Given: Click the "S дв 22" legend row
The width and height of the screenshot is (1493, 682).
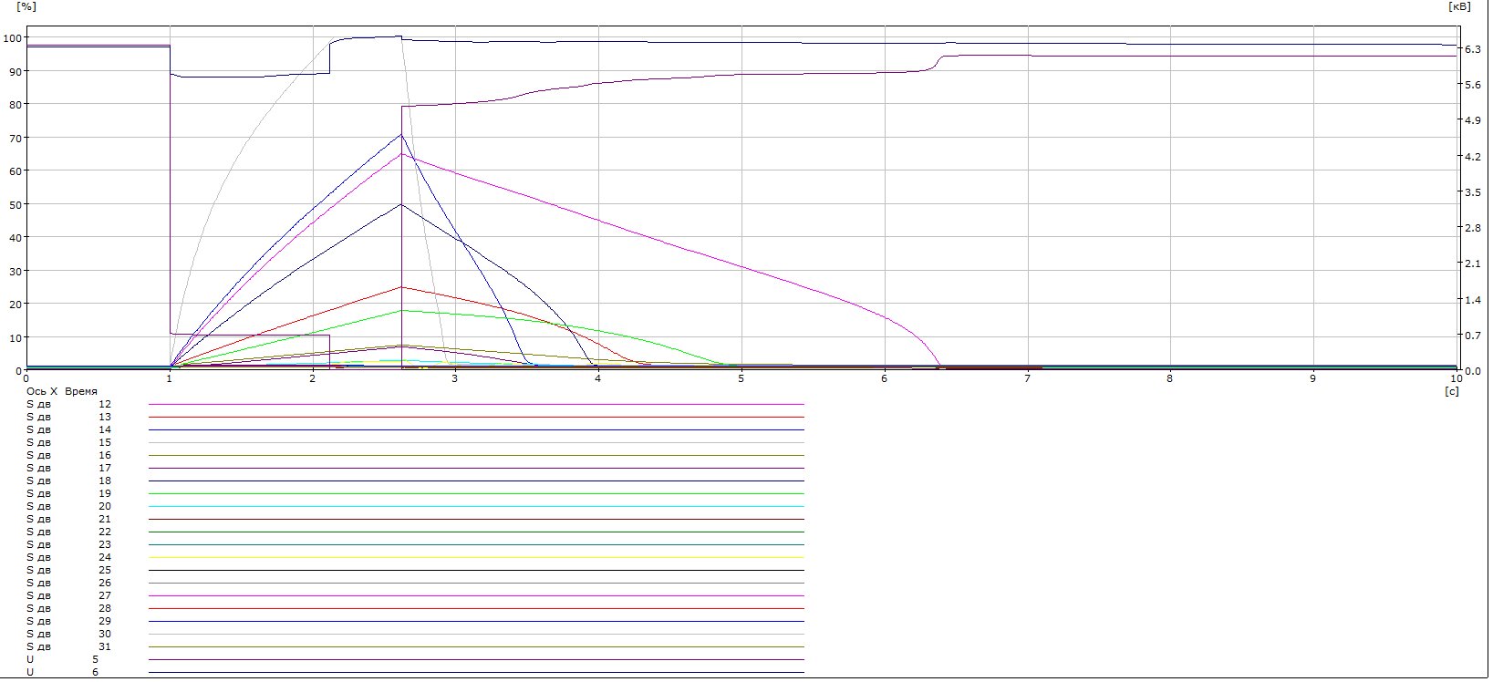Looking at the screenshot, I should click(415, 532).
